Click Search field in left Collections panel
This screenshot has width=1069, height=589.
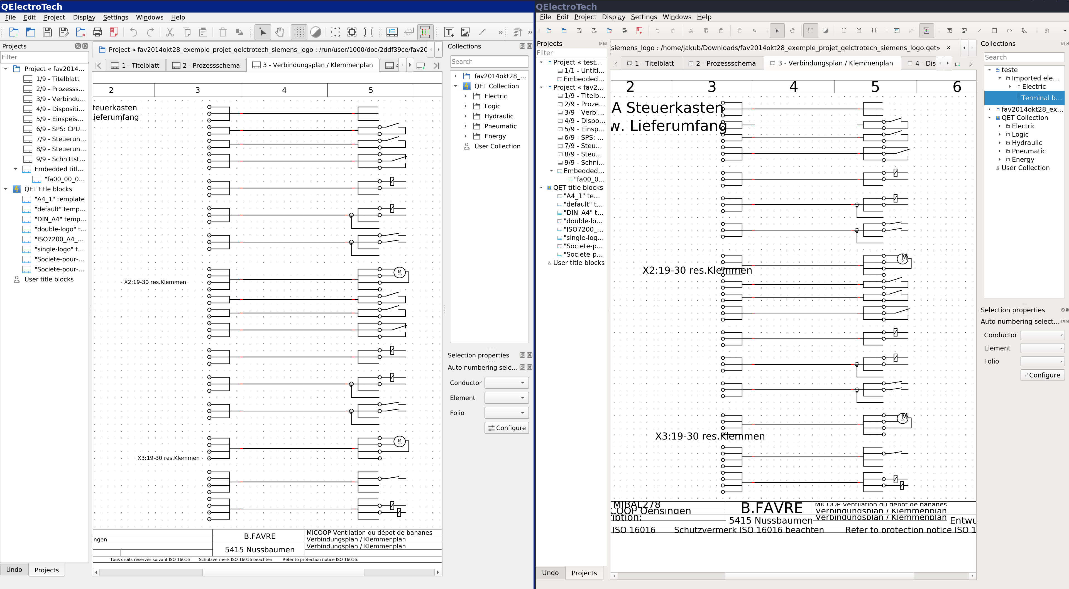[489, 62]
